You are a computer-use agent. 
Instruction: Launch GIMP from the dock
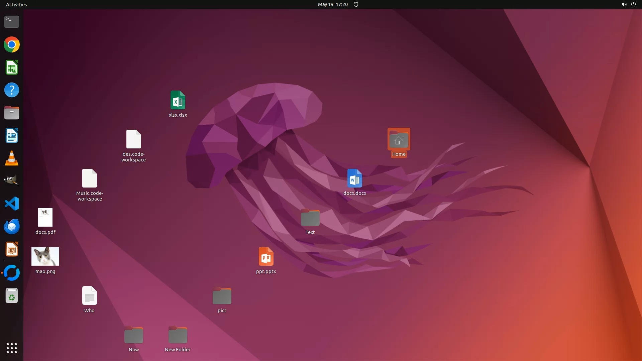[12, 180]
